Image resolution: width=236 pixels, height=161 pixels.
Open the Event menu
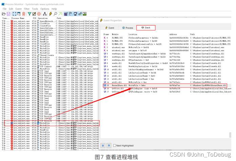point(18,9)
